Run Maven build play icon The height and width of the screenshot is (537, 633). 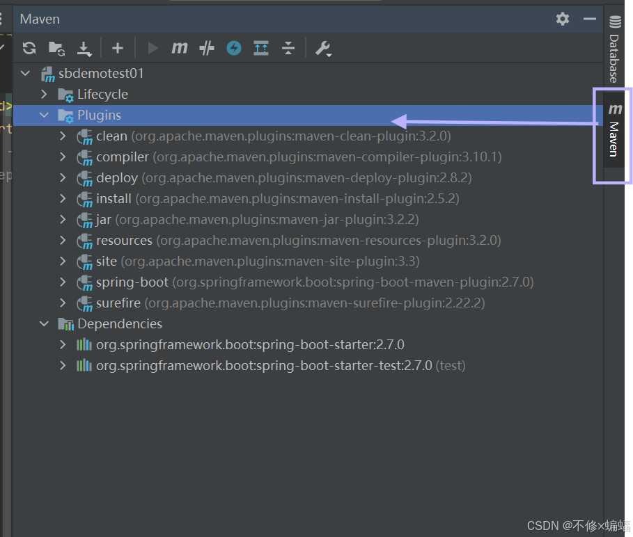click(153, 48)
